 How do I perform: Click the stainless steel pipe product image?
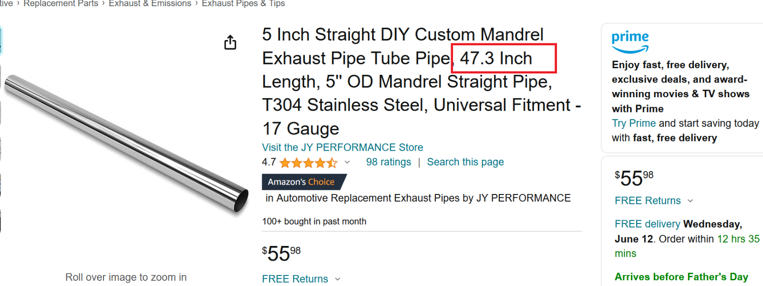(126, 143)
